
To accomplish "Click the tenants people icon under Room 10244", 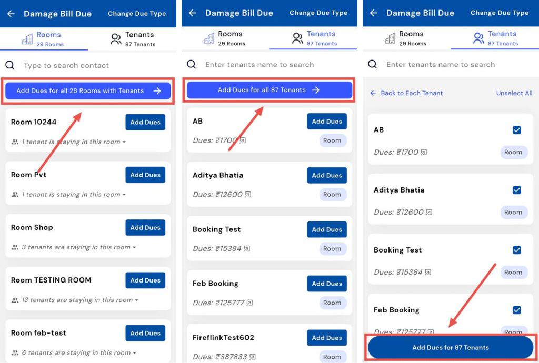I will coord(15,142).
